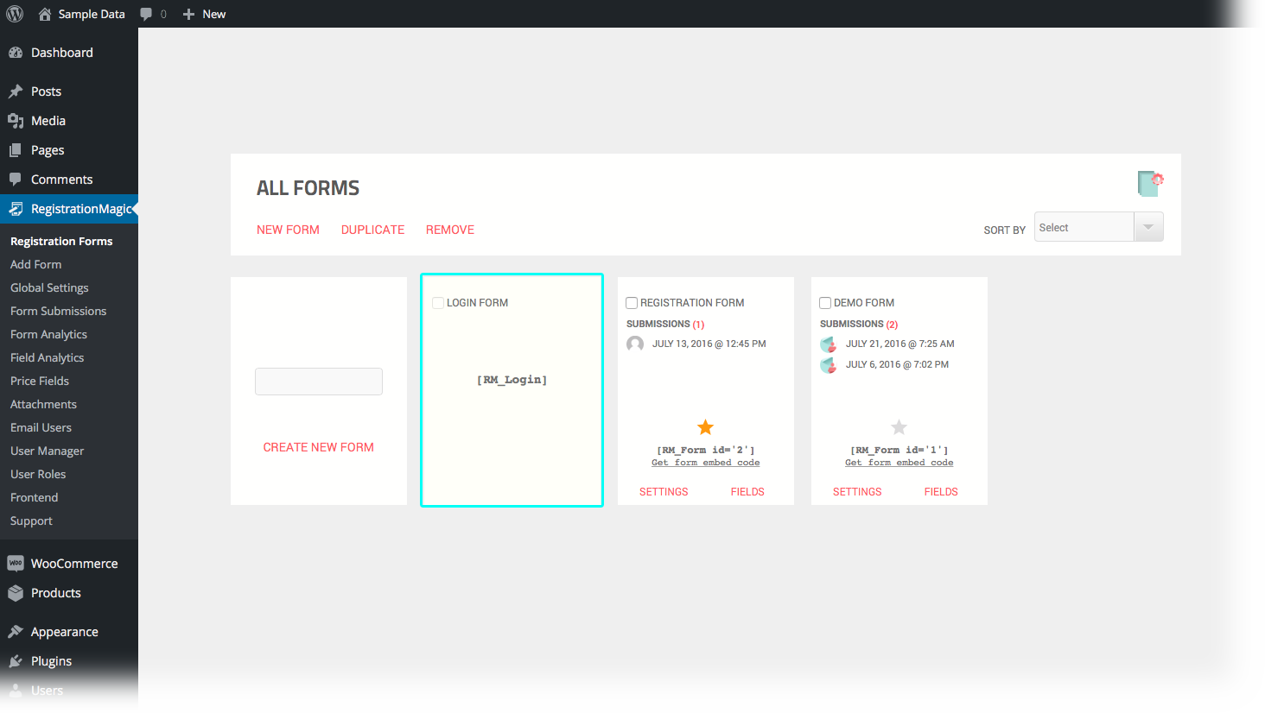Click Get form embed code under Registration Form
This screenshot has height=713, width=1265.
point(705,463)
